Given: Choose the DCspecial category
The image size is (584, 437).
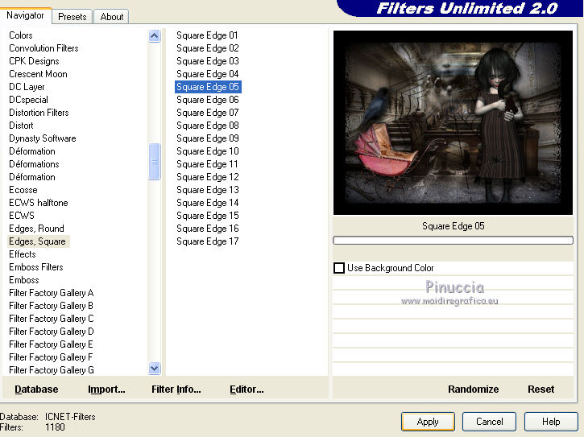Looking at the screenshot, I should point(28,100).
